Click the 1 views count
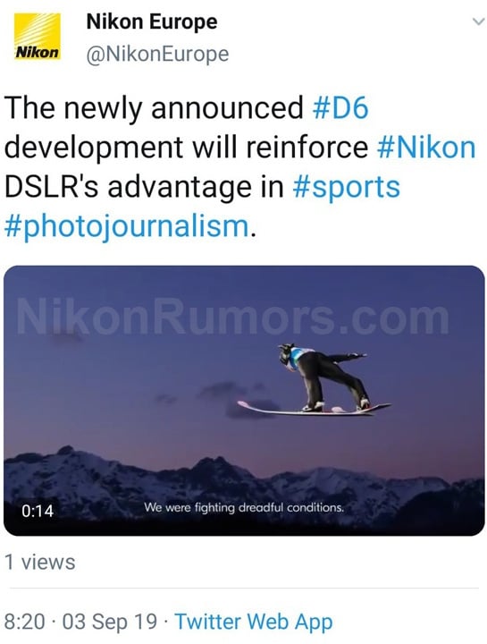Viewport: 487px width, 644px height. point(40,562)
